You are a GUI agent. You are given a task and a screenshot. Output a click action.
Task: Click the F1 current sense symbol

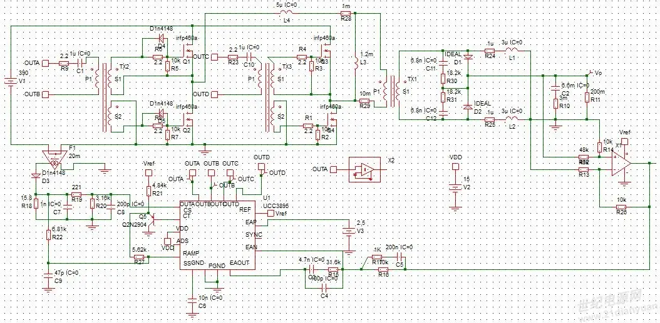53,159
